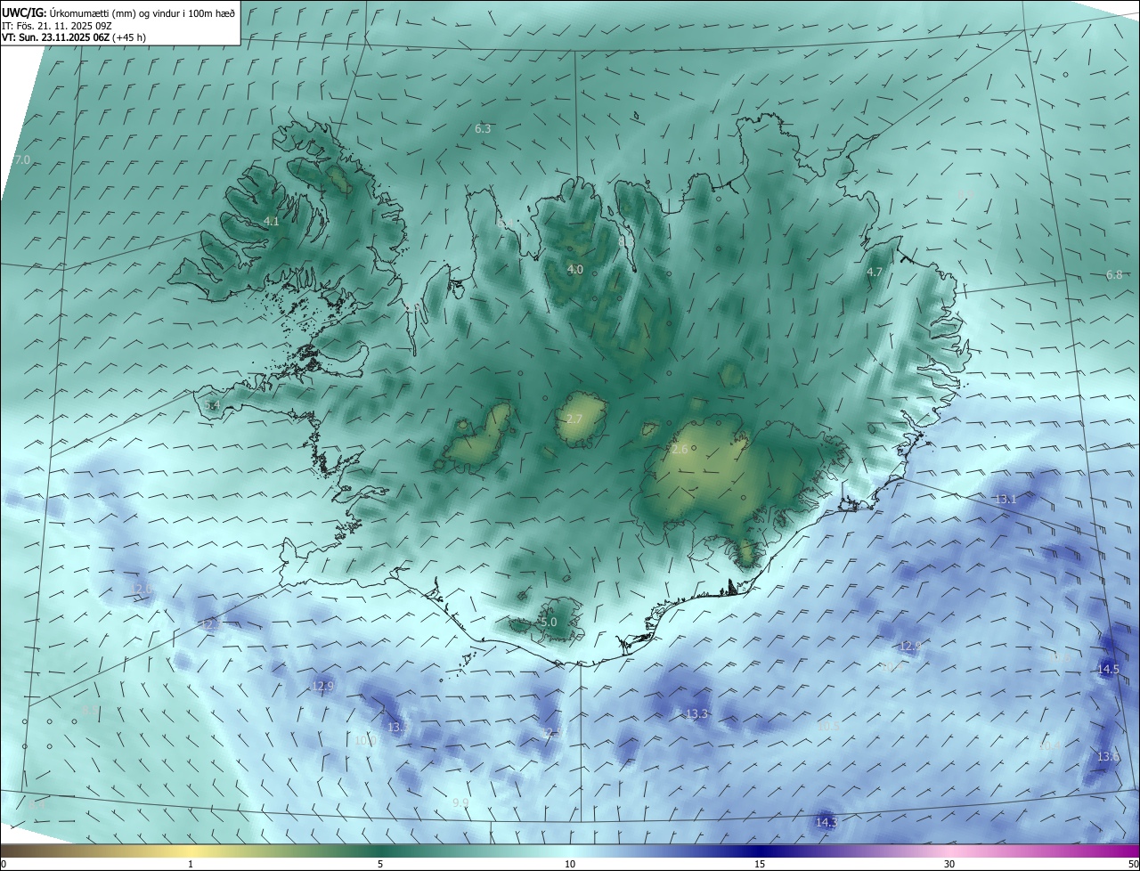Click the 4.7 value label on the map
The image size is (1140, 871).
tap(875, 272)
